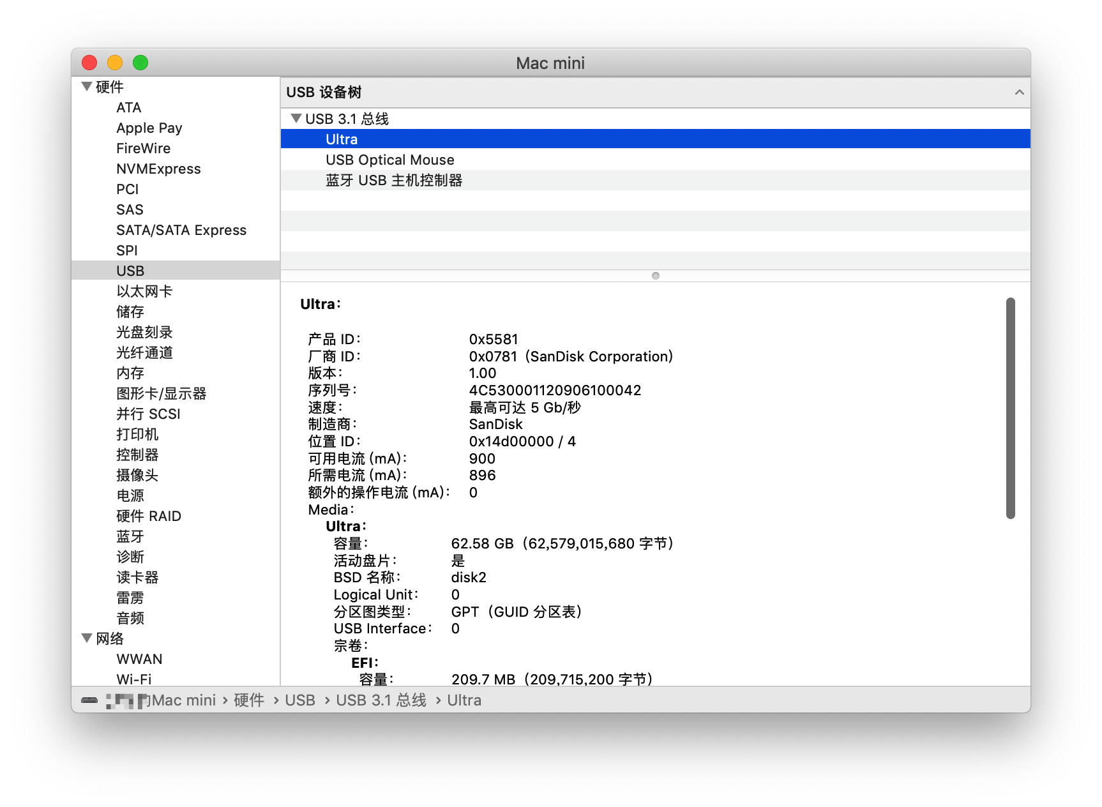Collapse the 硬件 hardware section triangle
This screenshot has height=807, width=1102.
click(87, 86)
